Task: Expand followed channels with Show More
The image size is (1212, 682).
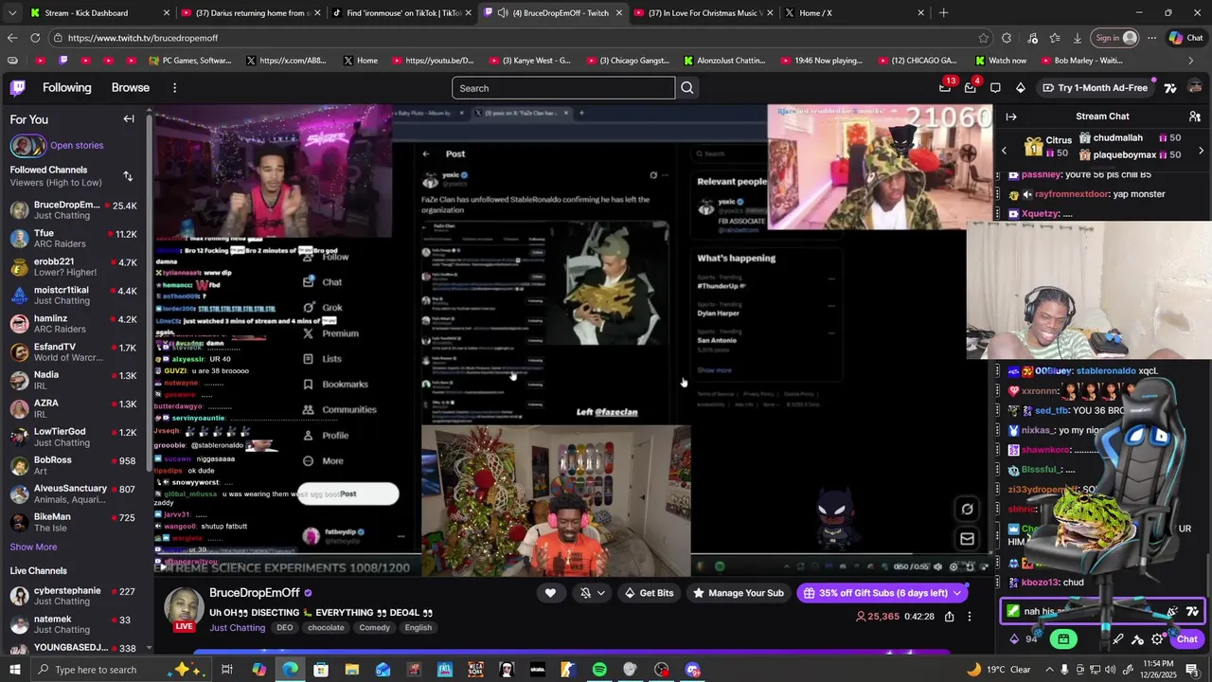Action: 33,547
